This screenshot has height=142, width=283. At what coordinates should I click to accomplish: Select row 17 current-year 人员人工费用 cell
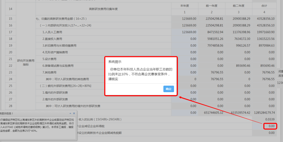[x=184, y=32]
